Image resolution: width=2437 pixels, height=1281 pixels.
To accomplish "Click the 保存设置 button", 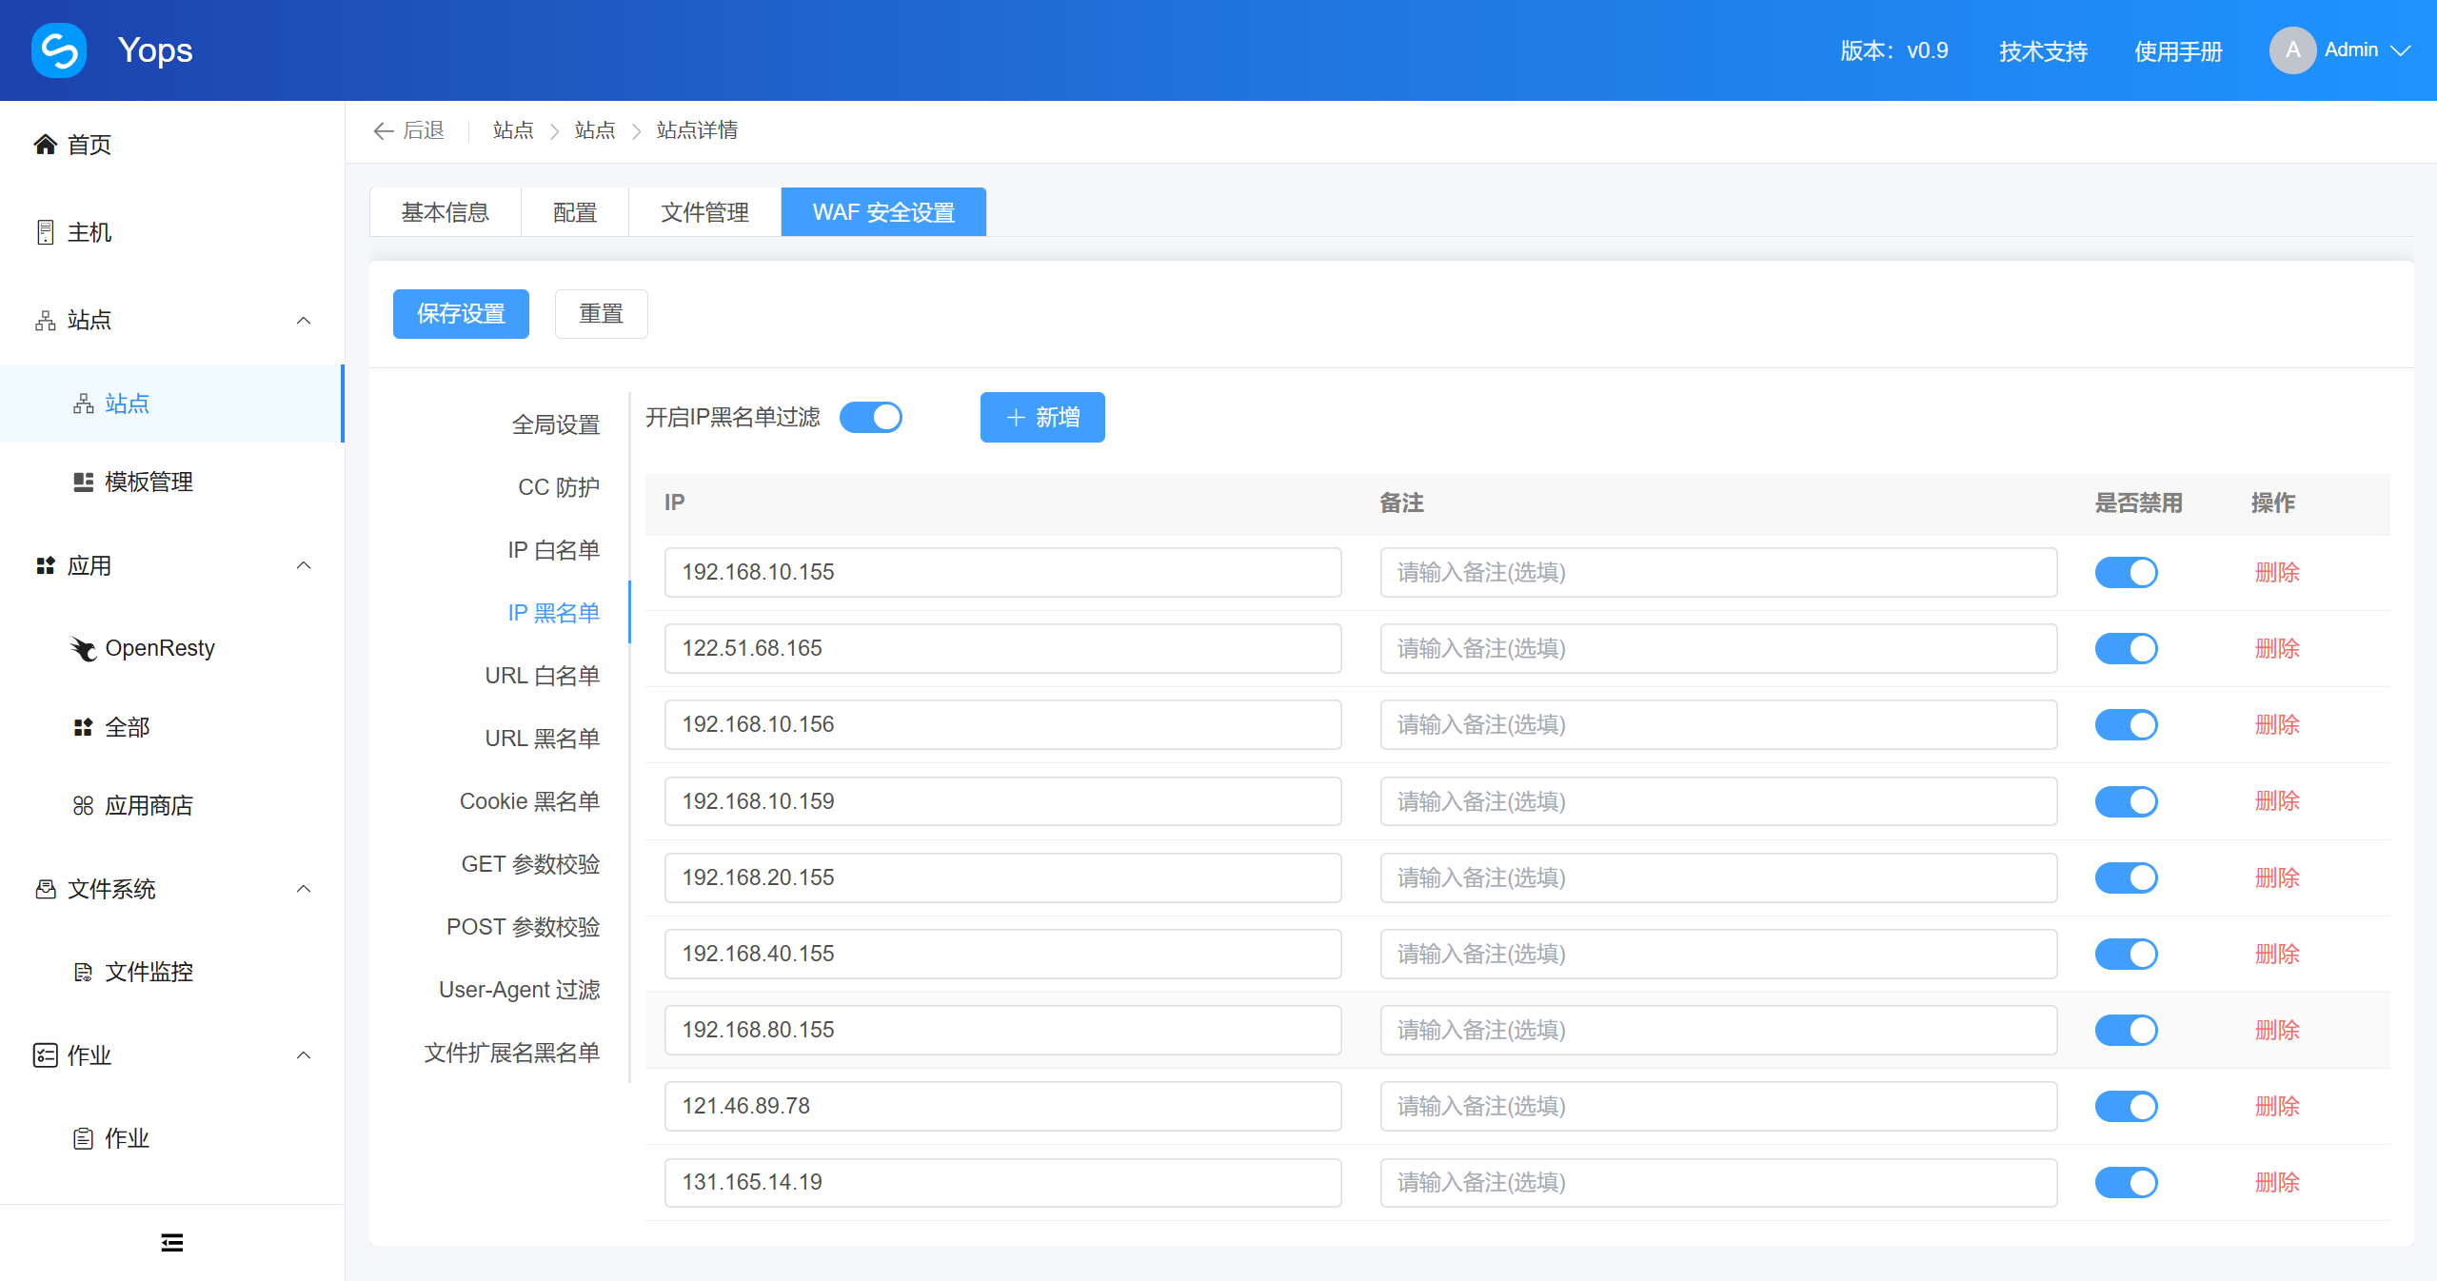I will pos(461,314).
